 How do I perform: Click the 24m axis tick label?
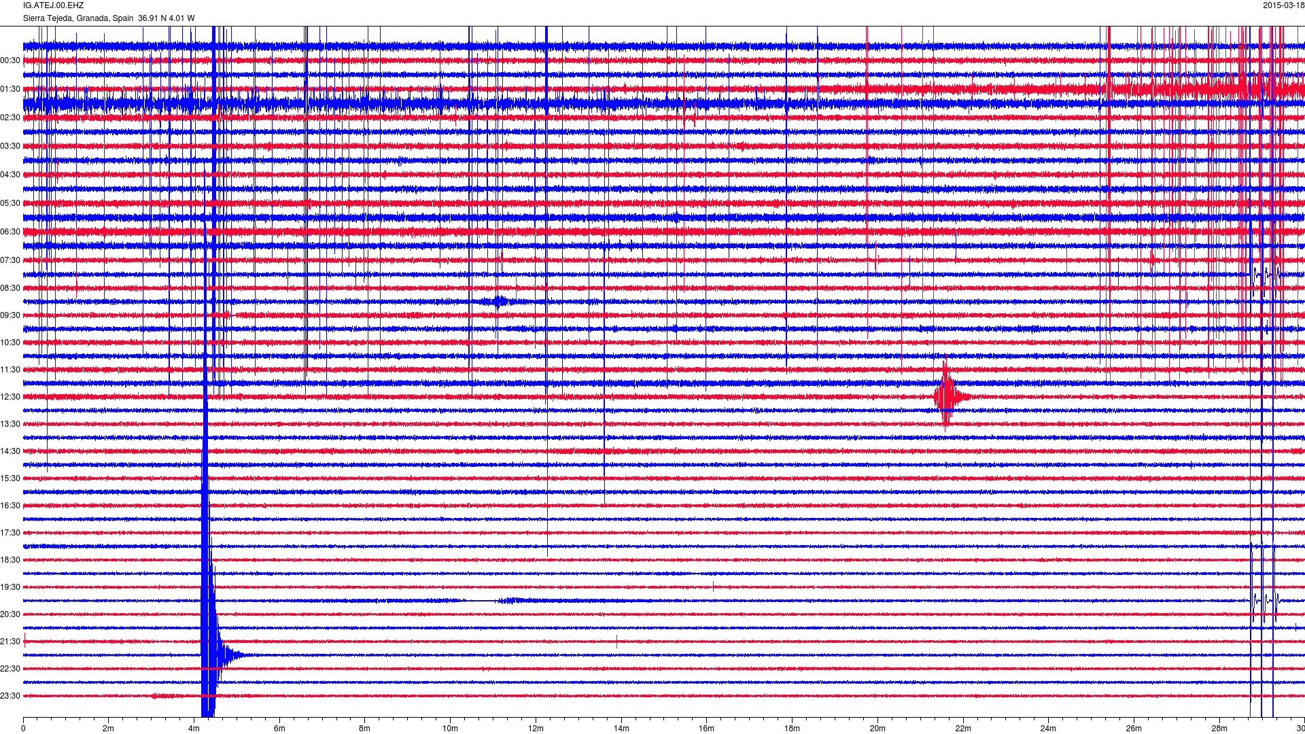pyautogui.click(x=1048, y=729)
